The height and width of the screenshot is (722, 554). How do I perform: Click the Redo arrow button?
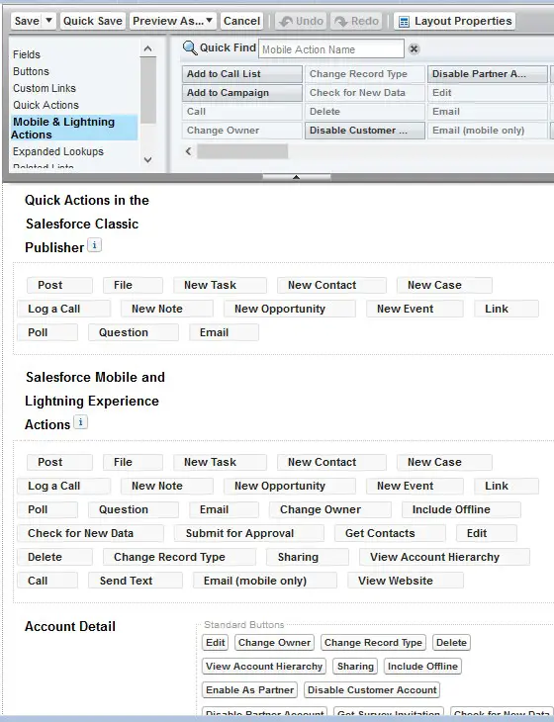[x=356, y=21]
